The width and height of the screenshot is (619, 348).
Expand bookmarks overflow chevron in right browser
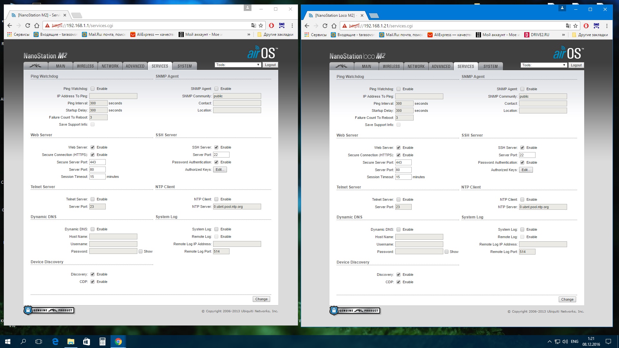tap(563, 35)
